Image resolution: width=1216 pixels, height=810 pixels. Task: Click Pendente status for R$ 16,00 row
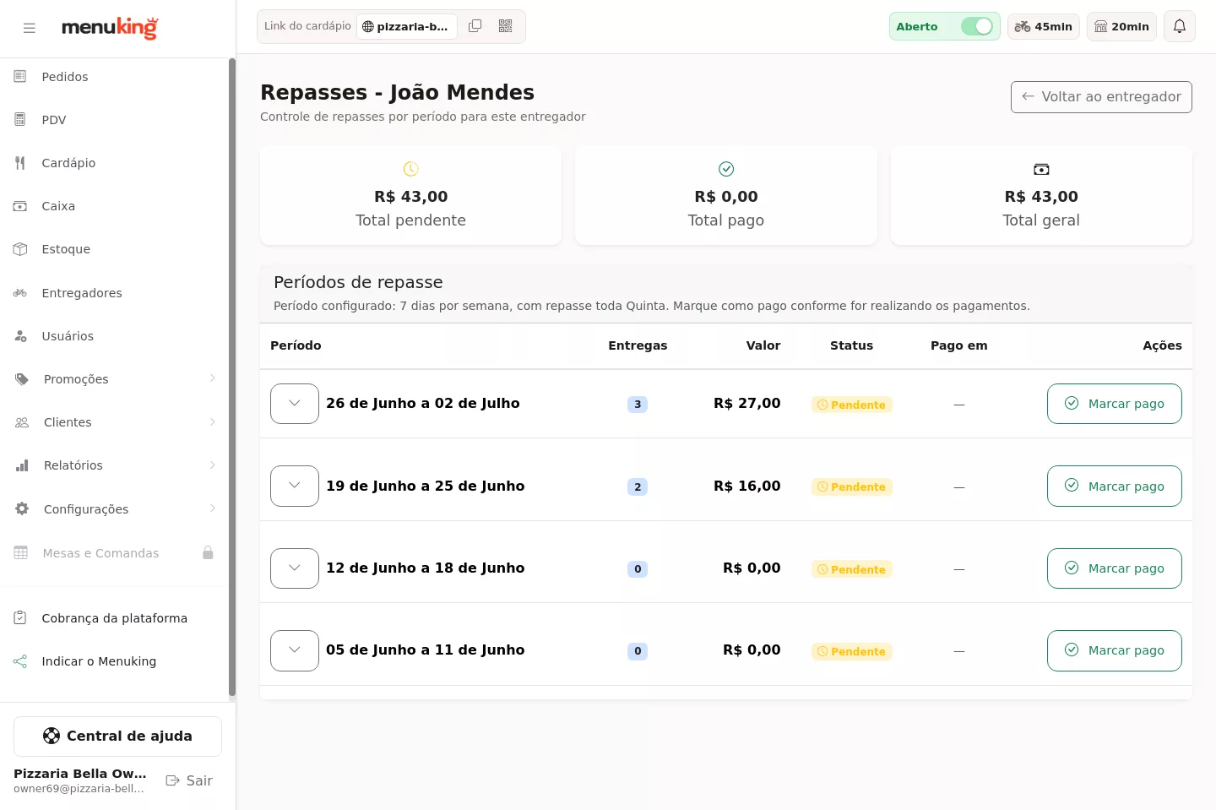[x=851, y=487]
